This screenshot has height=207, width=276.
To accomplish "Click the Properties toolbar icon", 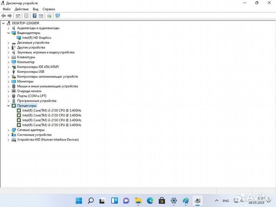I will pos(26,16).
